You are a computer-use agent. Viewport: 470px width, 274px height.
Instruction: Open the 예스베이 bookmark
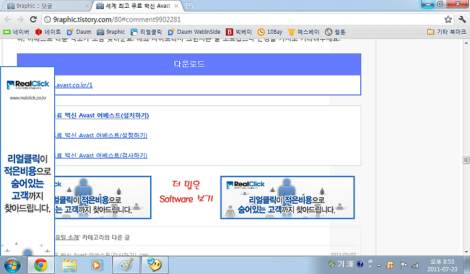(304, 32)
